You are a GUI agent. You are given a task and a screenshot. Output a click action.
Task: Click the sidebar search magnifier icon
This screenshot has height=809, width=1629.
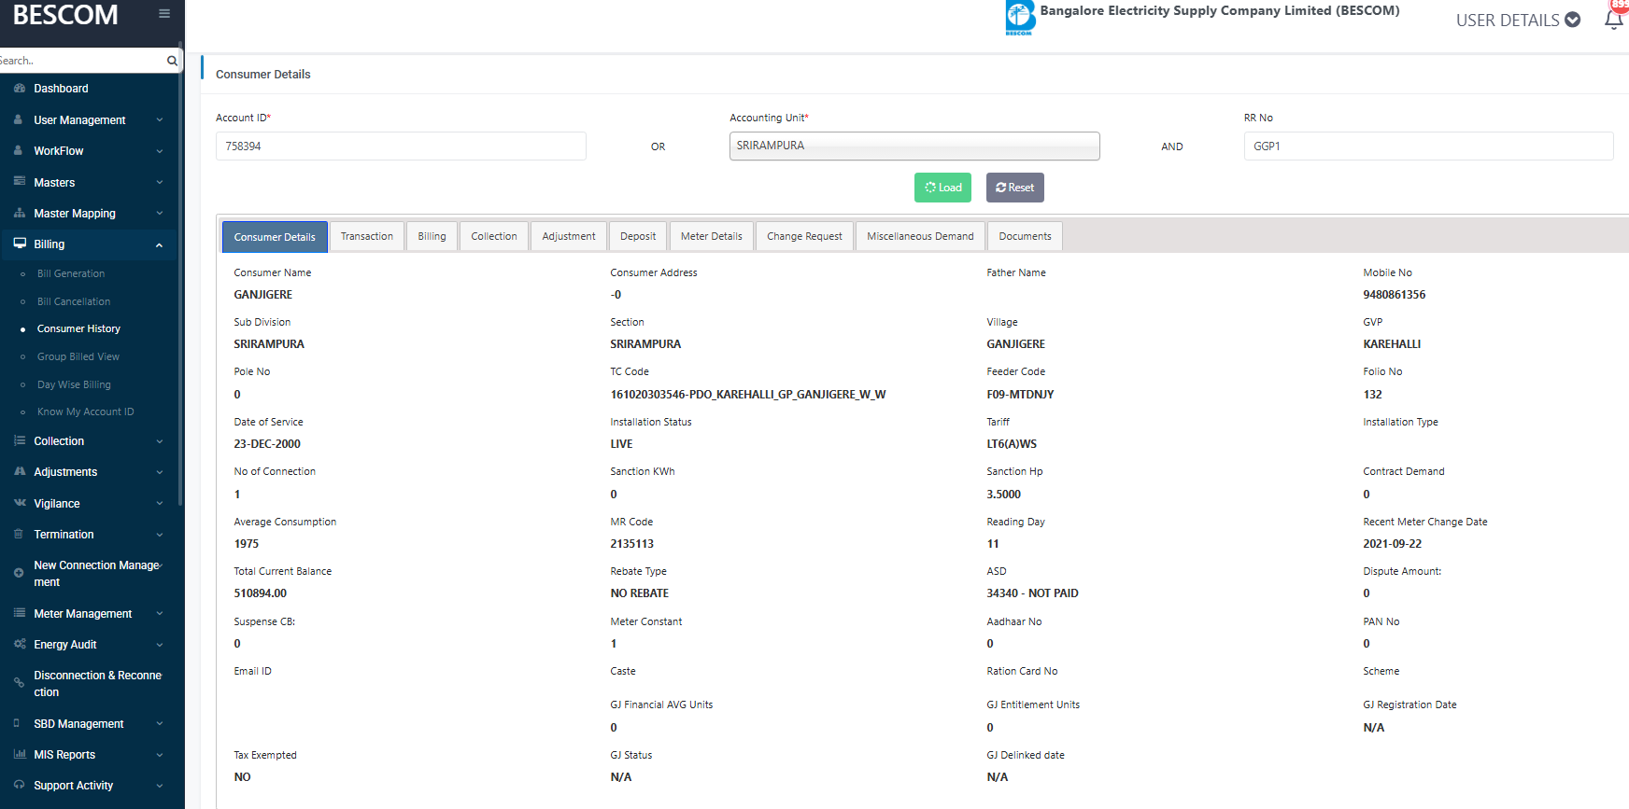[172, 61]
